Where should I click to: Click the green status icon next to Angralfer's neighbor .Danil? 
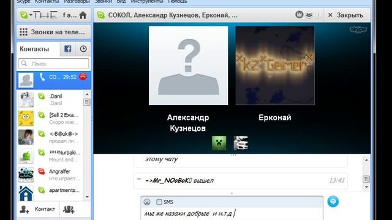coord(42,96)
